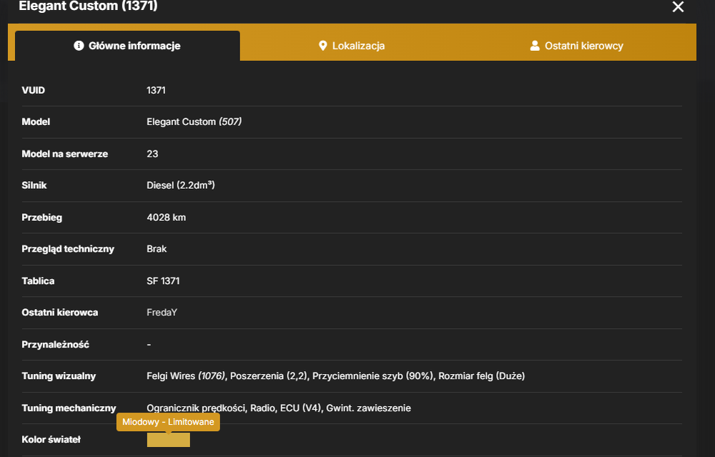The width and height of the screenshot is (715, 457).
Task: Click the Tablica row label
Action: [38, 281]
